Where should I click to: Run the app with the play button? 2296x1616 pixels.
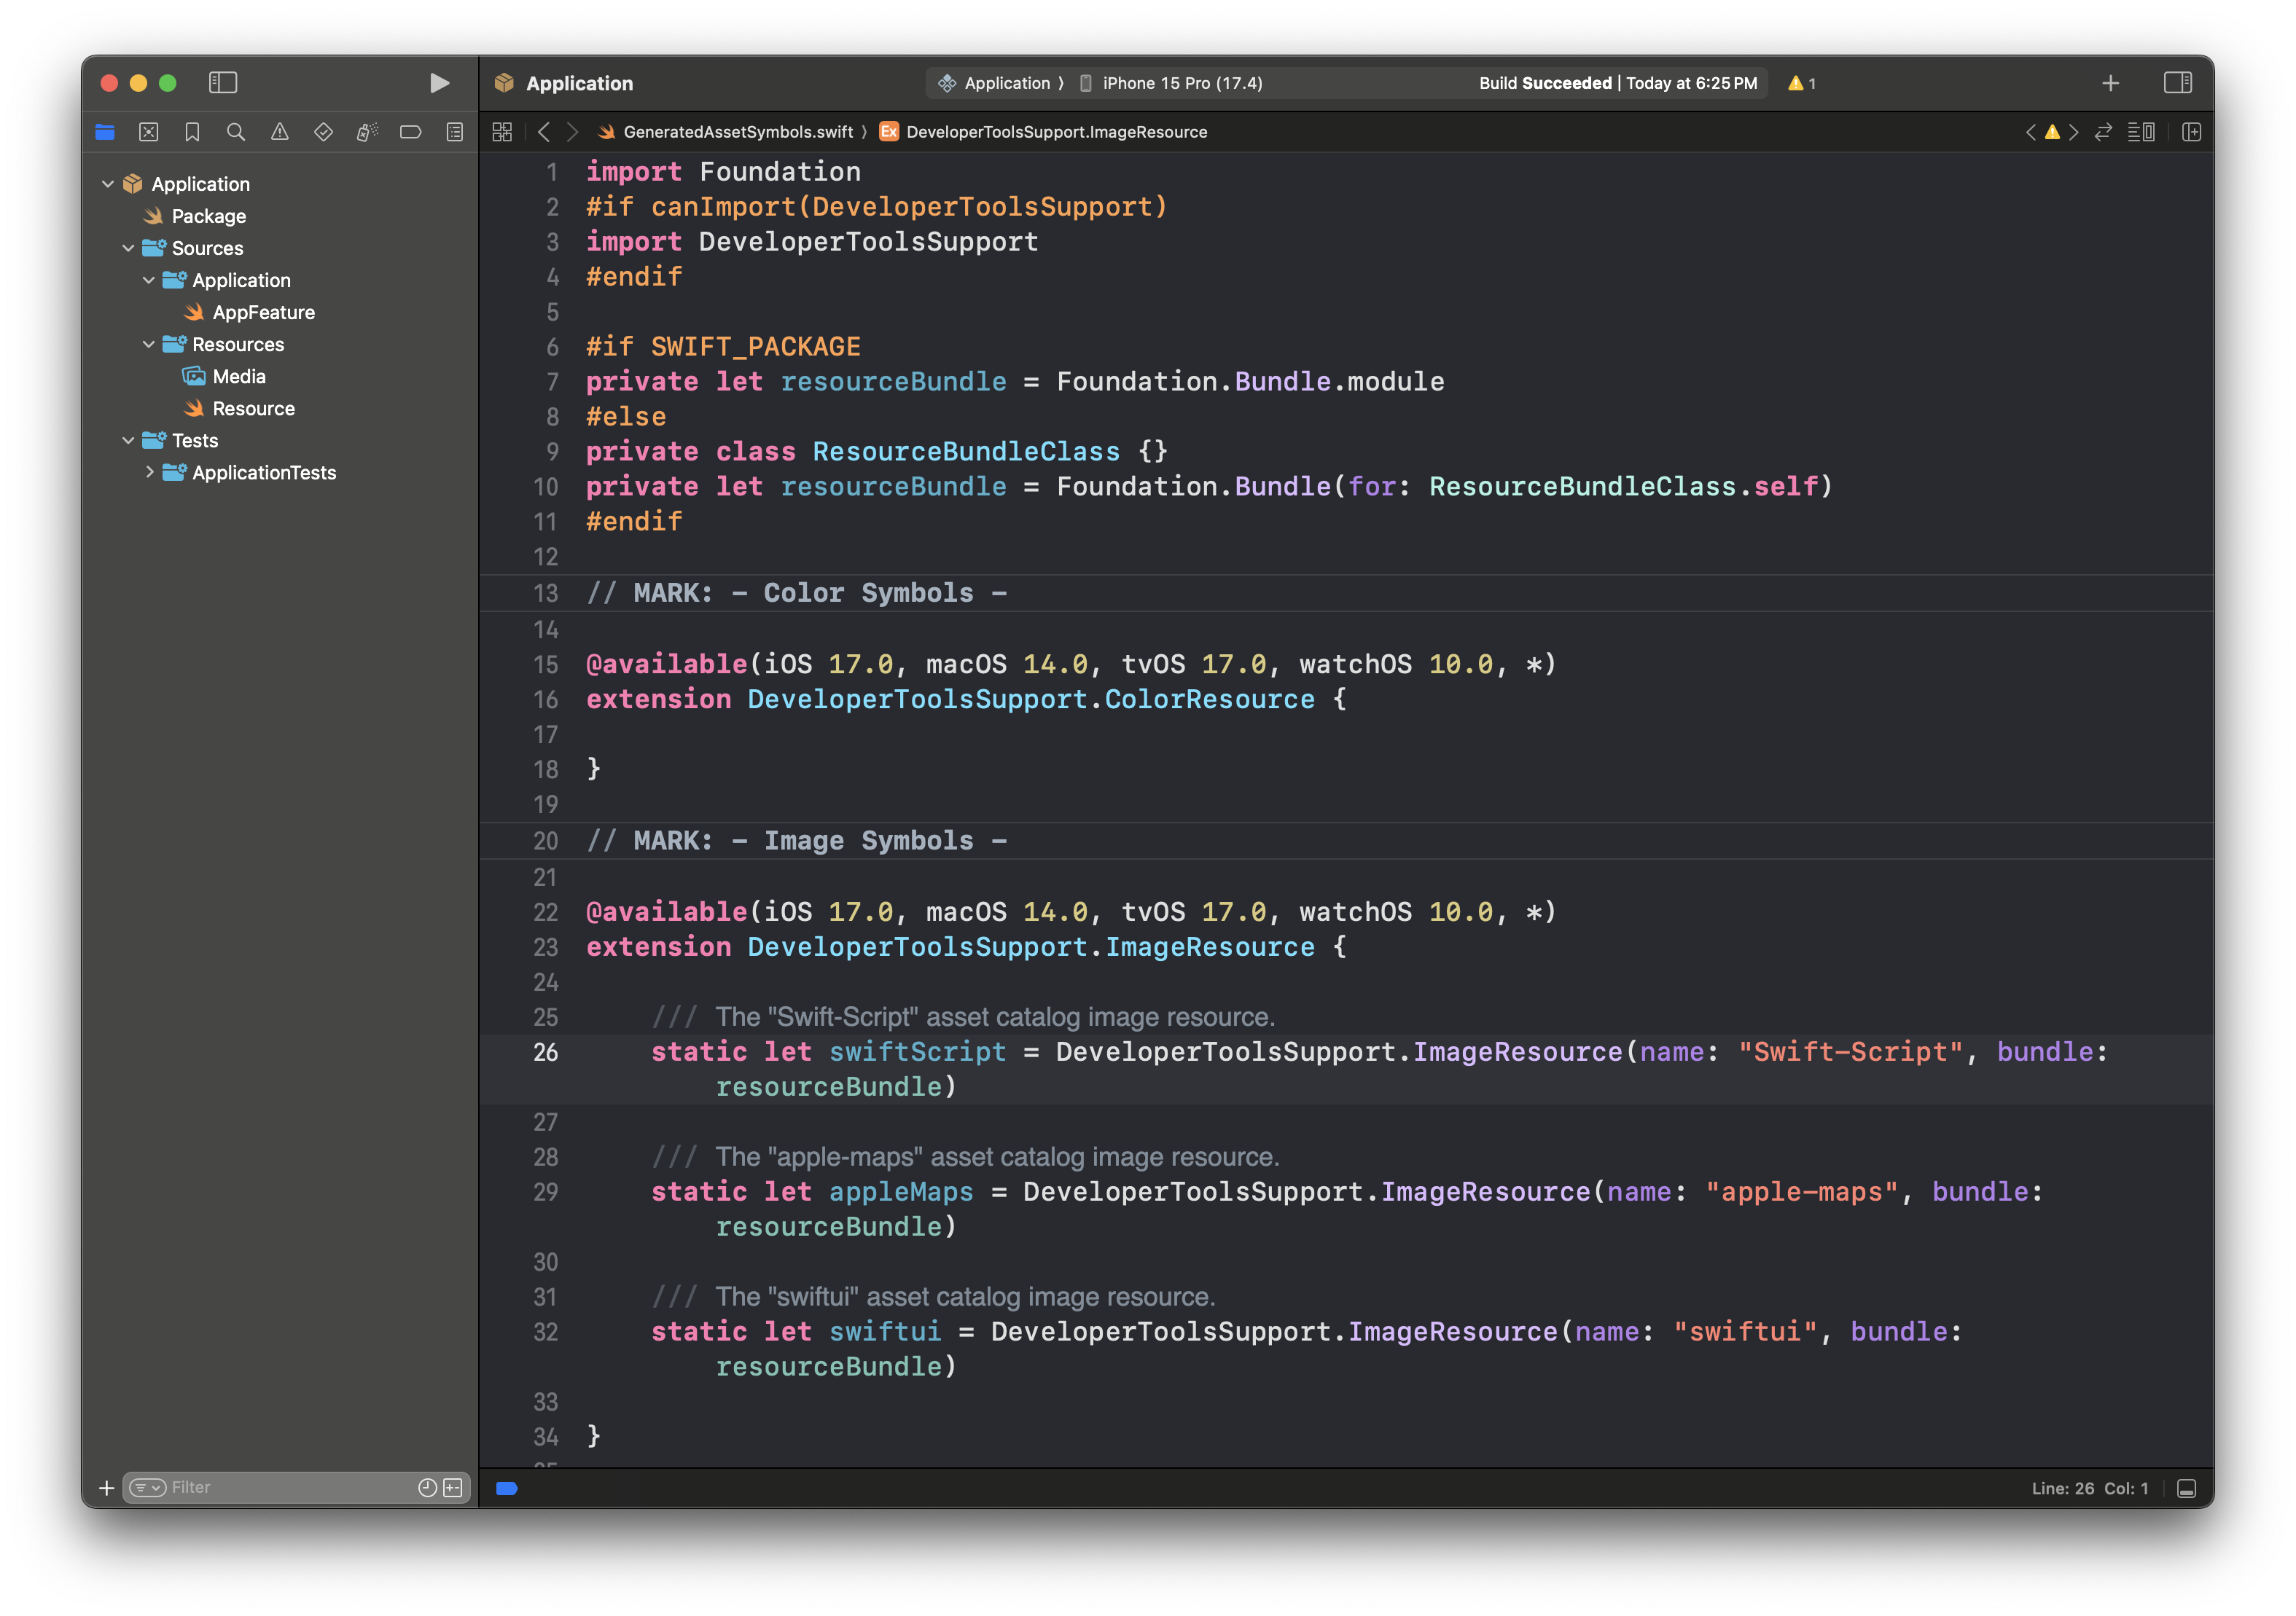point(439,83)
